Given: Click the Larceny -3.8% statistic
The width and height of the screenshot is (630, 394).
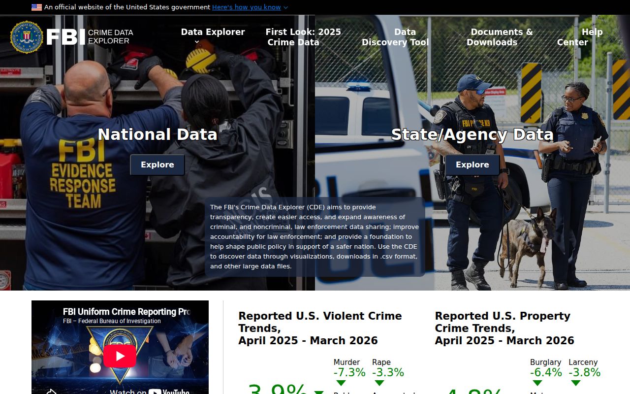Looking at the screenshot, I should [x=585, y=368].
